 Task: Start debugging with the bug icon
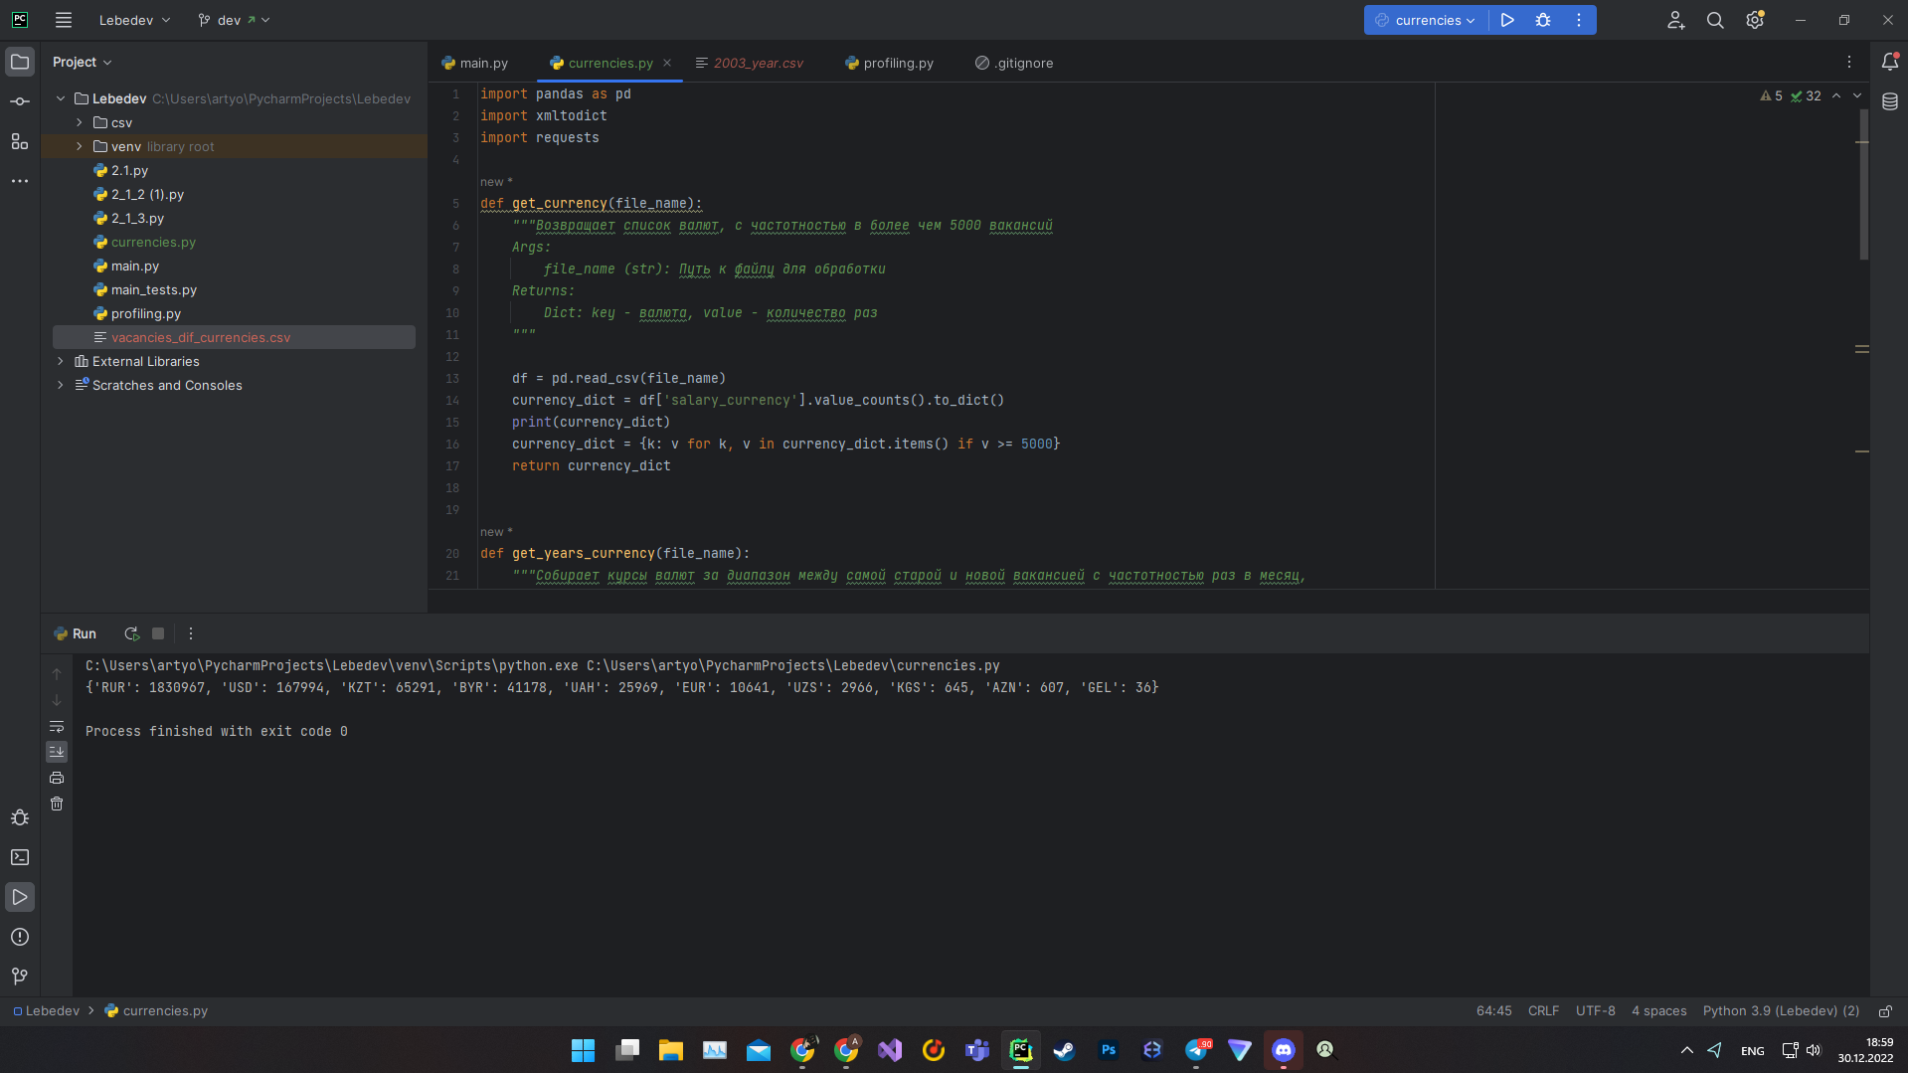1542,20
